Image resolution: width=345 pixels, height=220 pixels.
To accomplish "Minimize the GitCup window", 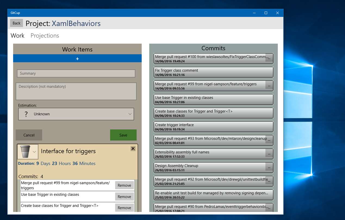I will click(254, 13).
